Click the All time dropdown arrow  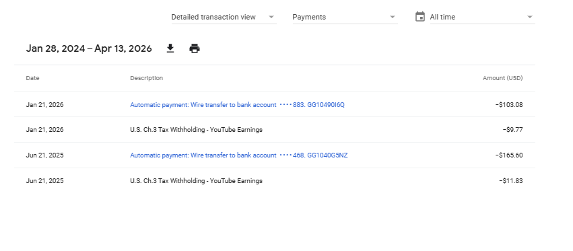pyautogui.click(x=530, y=17)
